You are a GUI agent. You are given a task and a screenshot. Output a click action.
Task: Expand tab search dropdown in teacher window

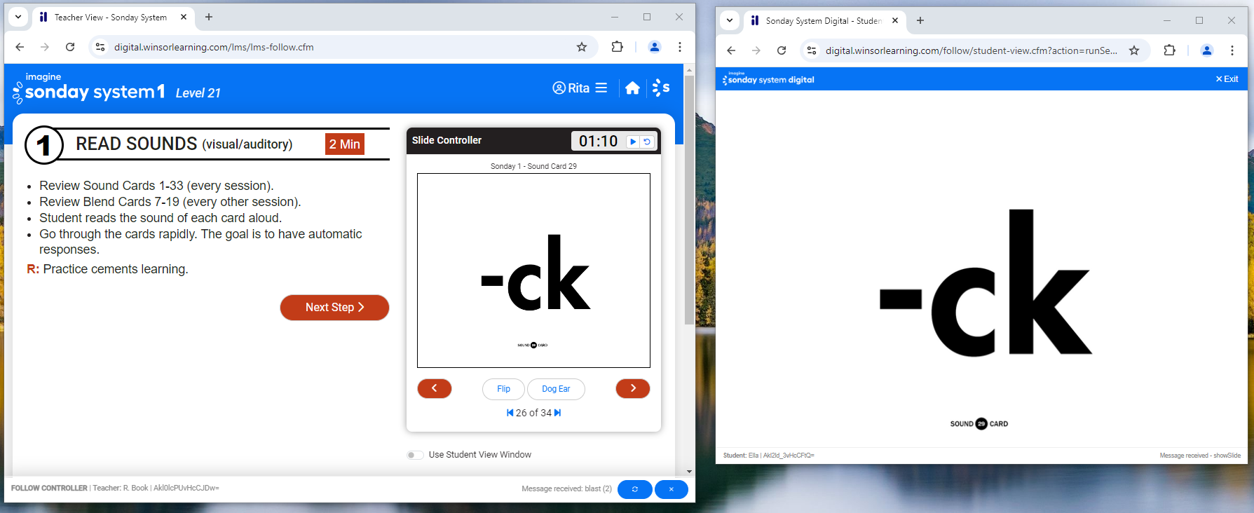18,17
